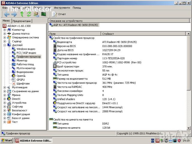This screenshot has width=192, height=144.
Task: Click the green Up arrow icon
Action: coord(22,14)
